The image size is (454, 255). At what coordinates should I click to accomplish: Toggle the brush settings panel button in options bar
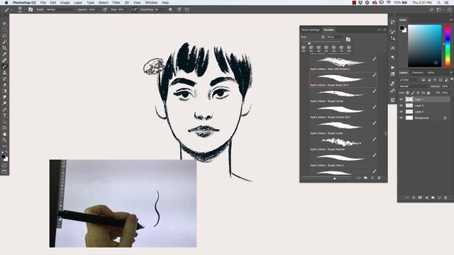(31, 9)
